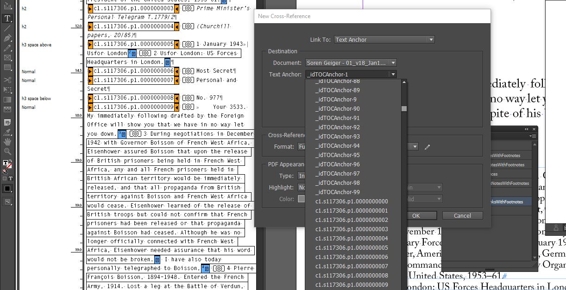Select the Line tool
Image resolution: width=566 pixels, height=290 pixels.
point(7,28)
